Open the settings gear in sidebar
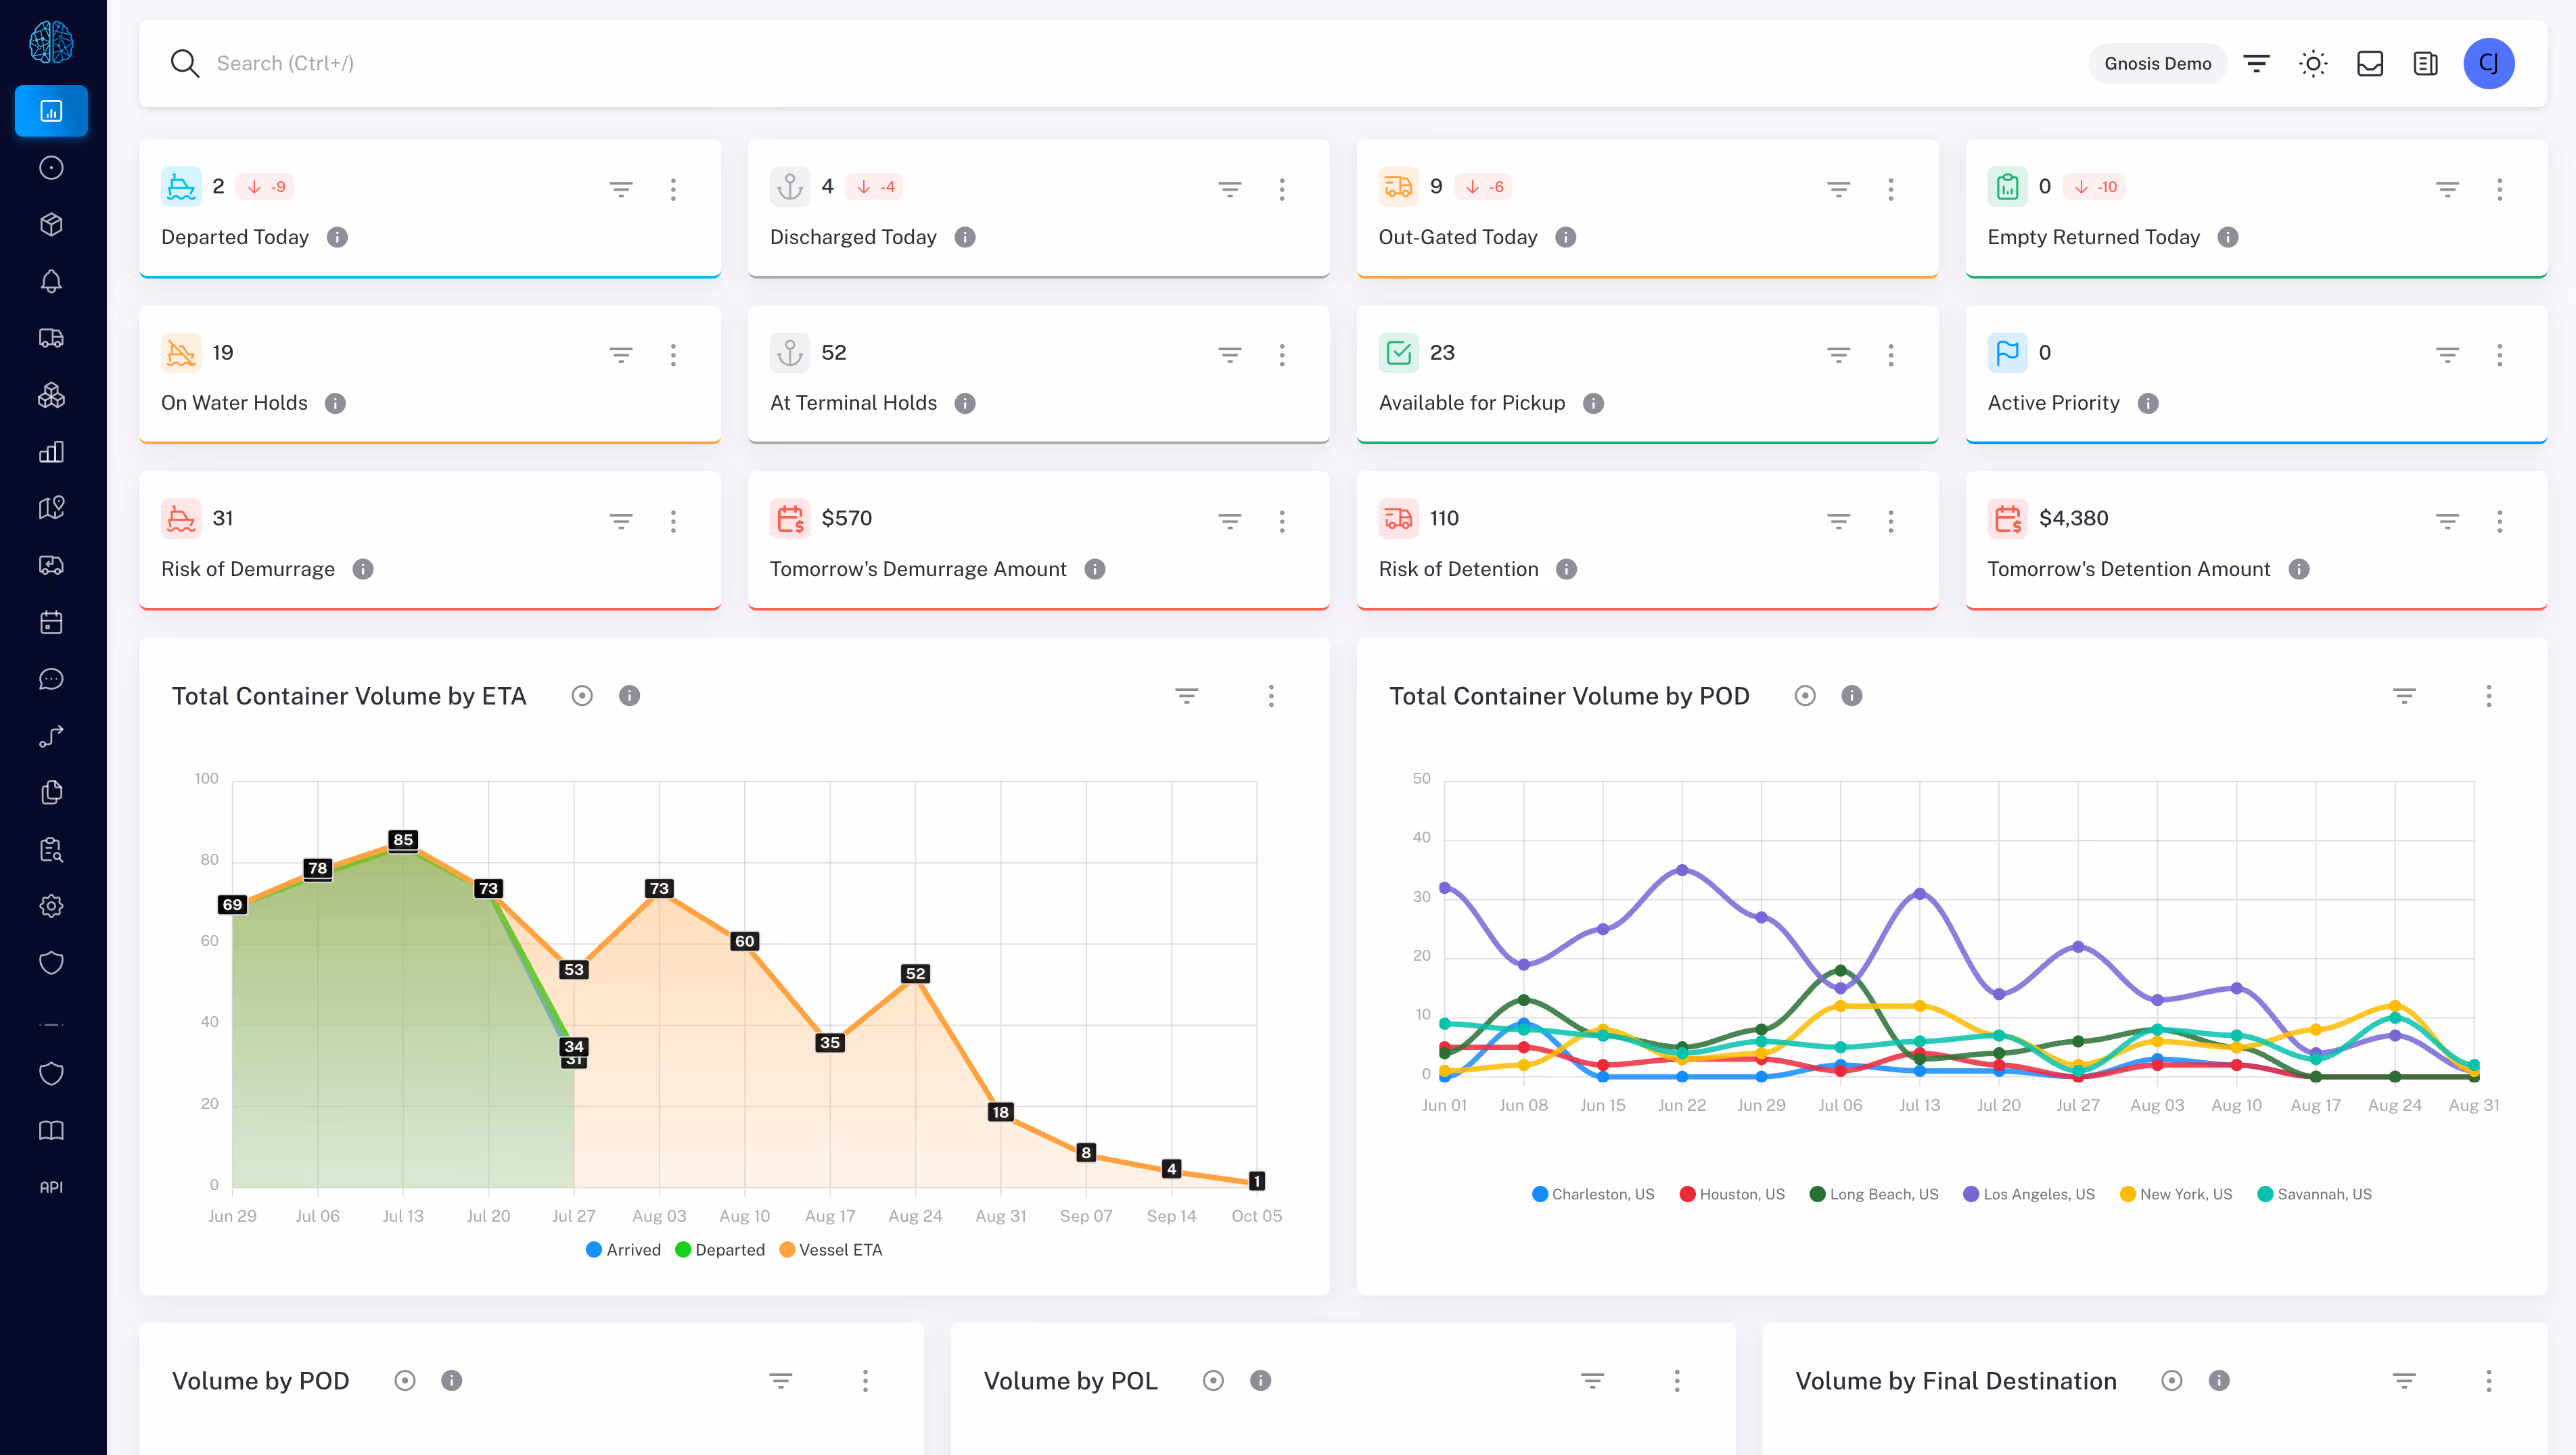Screen dimensions: 2576x1455 (x=51, y=907)
